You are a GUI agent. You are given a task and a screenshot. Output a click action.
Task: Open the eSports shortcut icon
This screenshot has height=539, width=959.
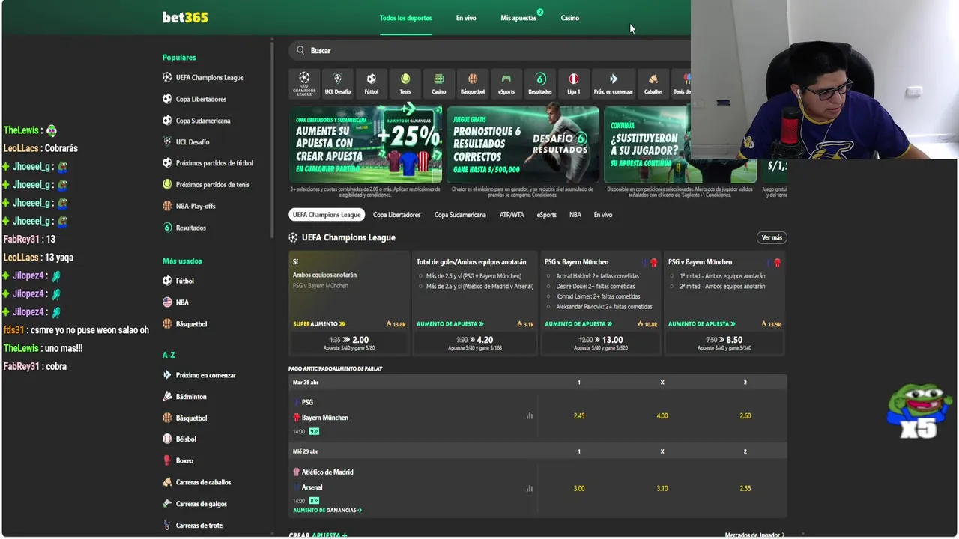click(x=506, y=83)
